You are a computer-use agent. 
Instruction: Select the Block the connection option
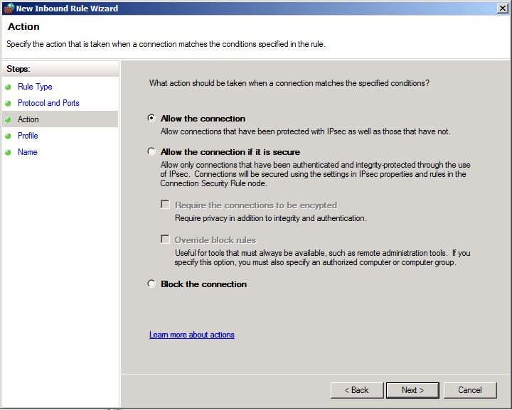[151, 284]
